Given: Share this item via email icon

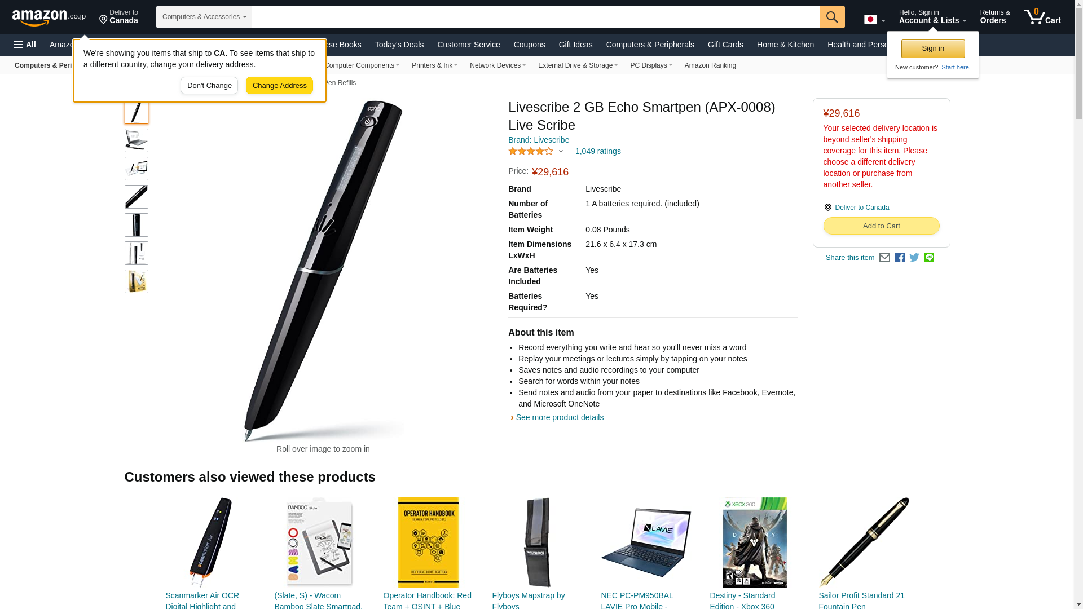Looking at the screenshot, I should (884, 258).
